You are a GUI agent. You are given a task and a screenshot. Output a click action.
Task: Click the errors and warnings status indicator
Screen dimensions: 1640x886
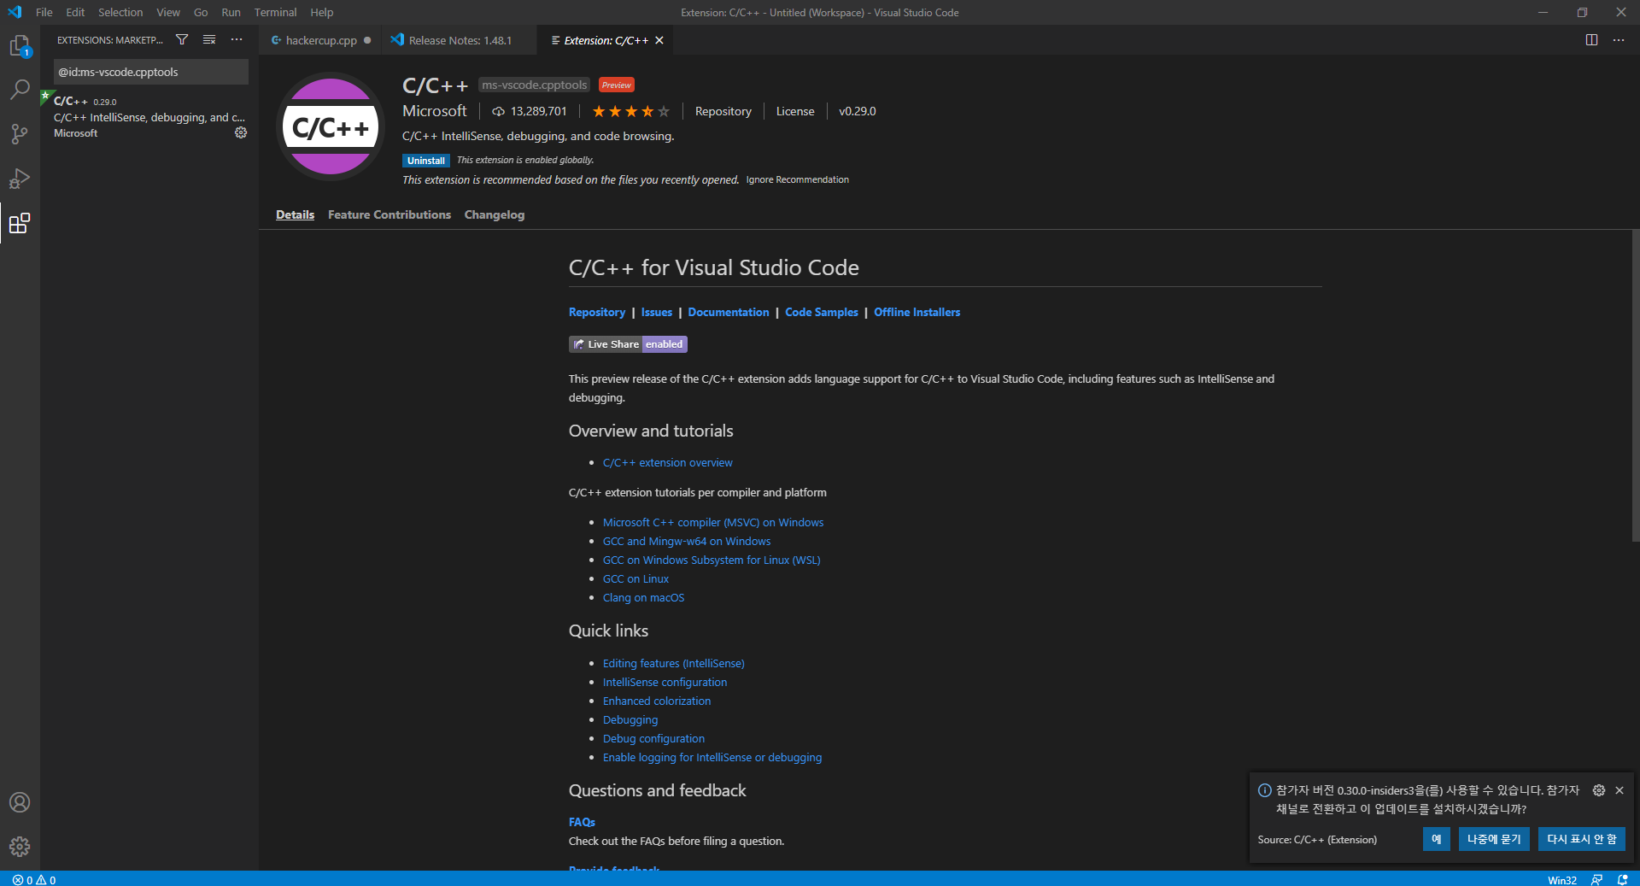point(34,879)
